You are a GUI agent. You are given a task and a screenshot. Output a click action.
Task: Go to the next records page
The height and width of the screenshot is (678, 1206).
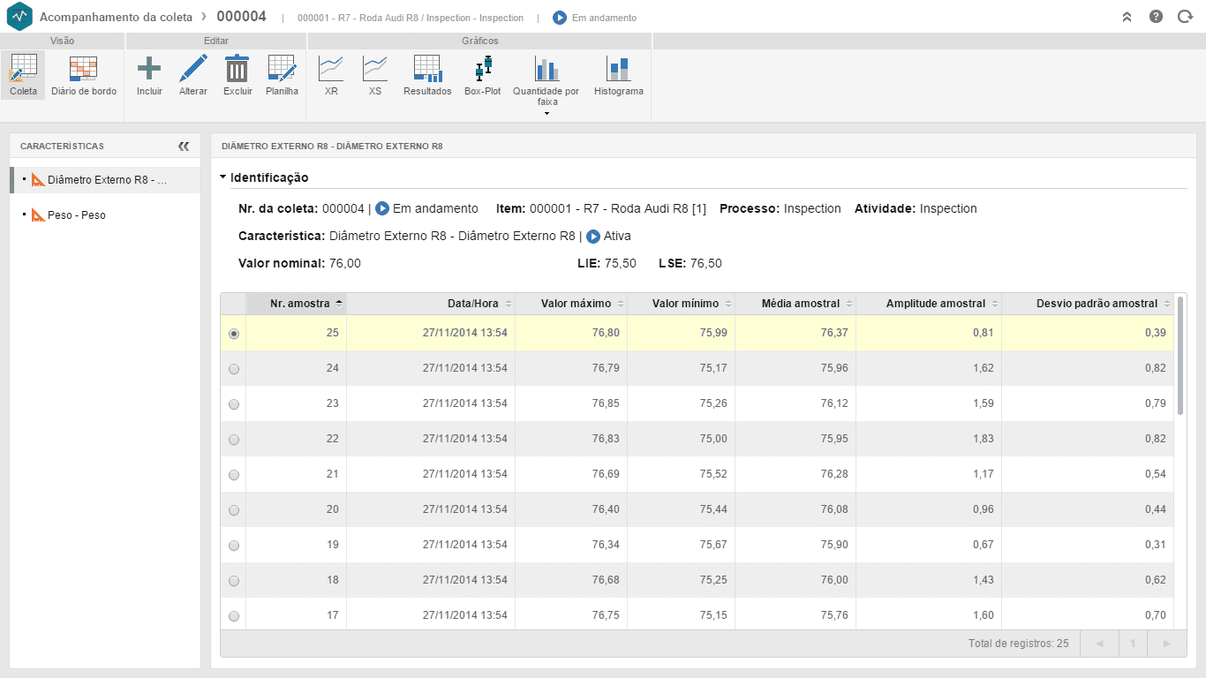(x=1167, y=644)
